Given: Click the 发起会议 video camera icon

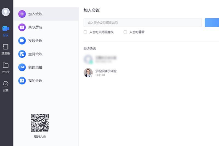Looking at the screenshot, I should [22, 41].
